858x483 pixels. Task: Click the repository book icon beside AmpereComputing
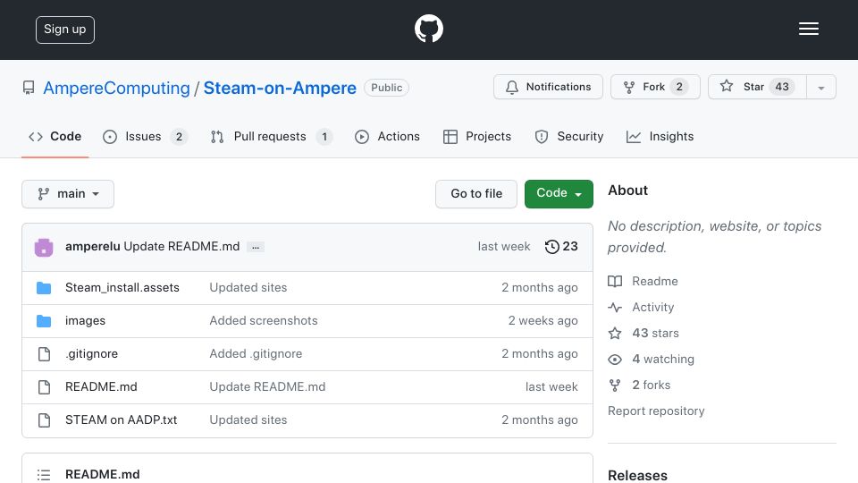click(29, 88)
